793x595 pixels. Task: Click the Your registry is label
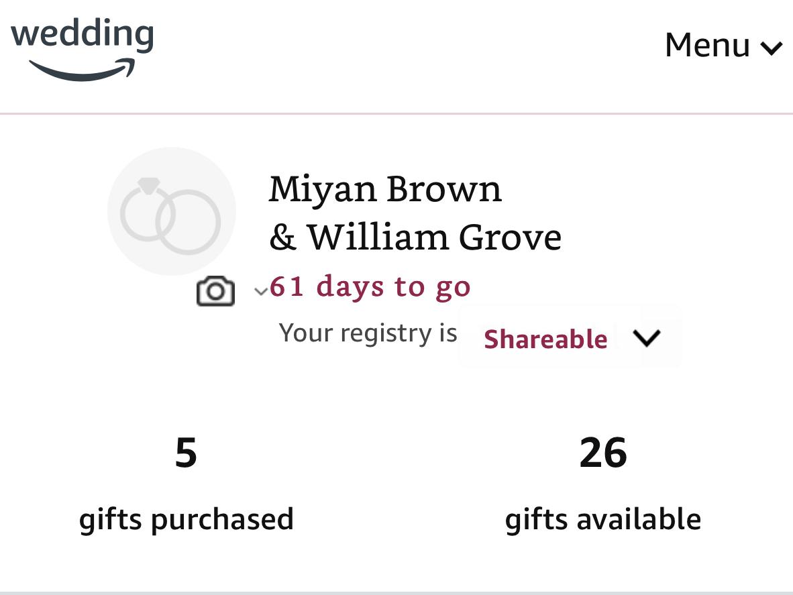[368, 333]
